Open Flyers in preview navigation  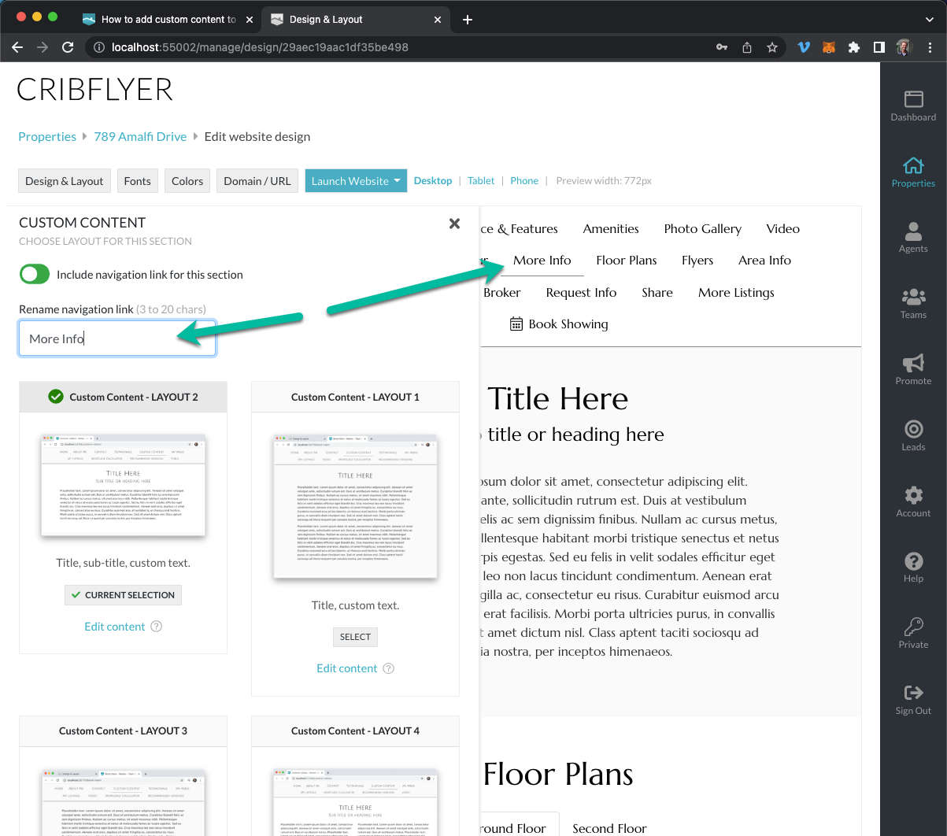click(697, 261)
